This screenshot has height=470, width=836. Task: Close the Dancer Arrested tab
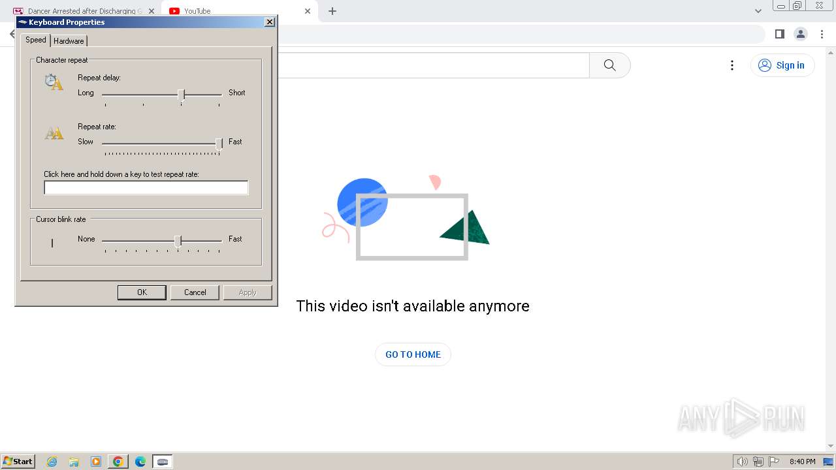pos(152,11)
